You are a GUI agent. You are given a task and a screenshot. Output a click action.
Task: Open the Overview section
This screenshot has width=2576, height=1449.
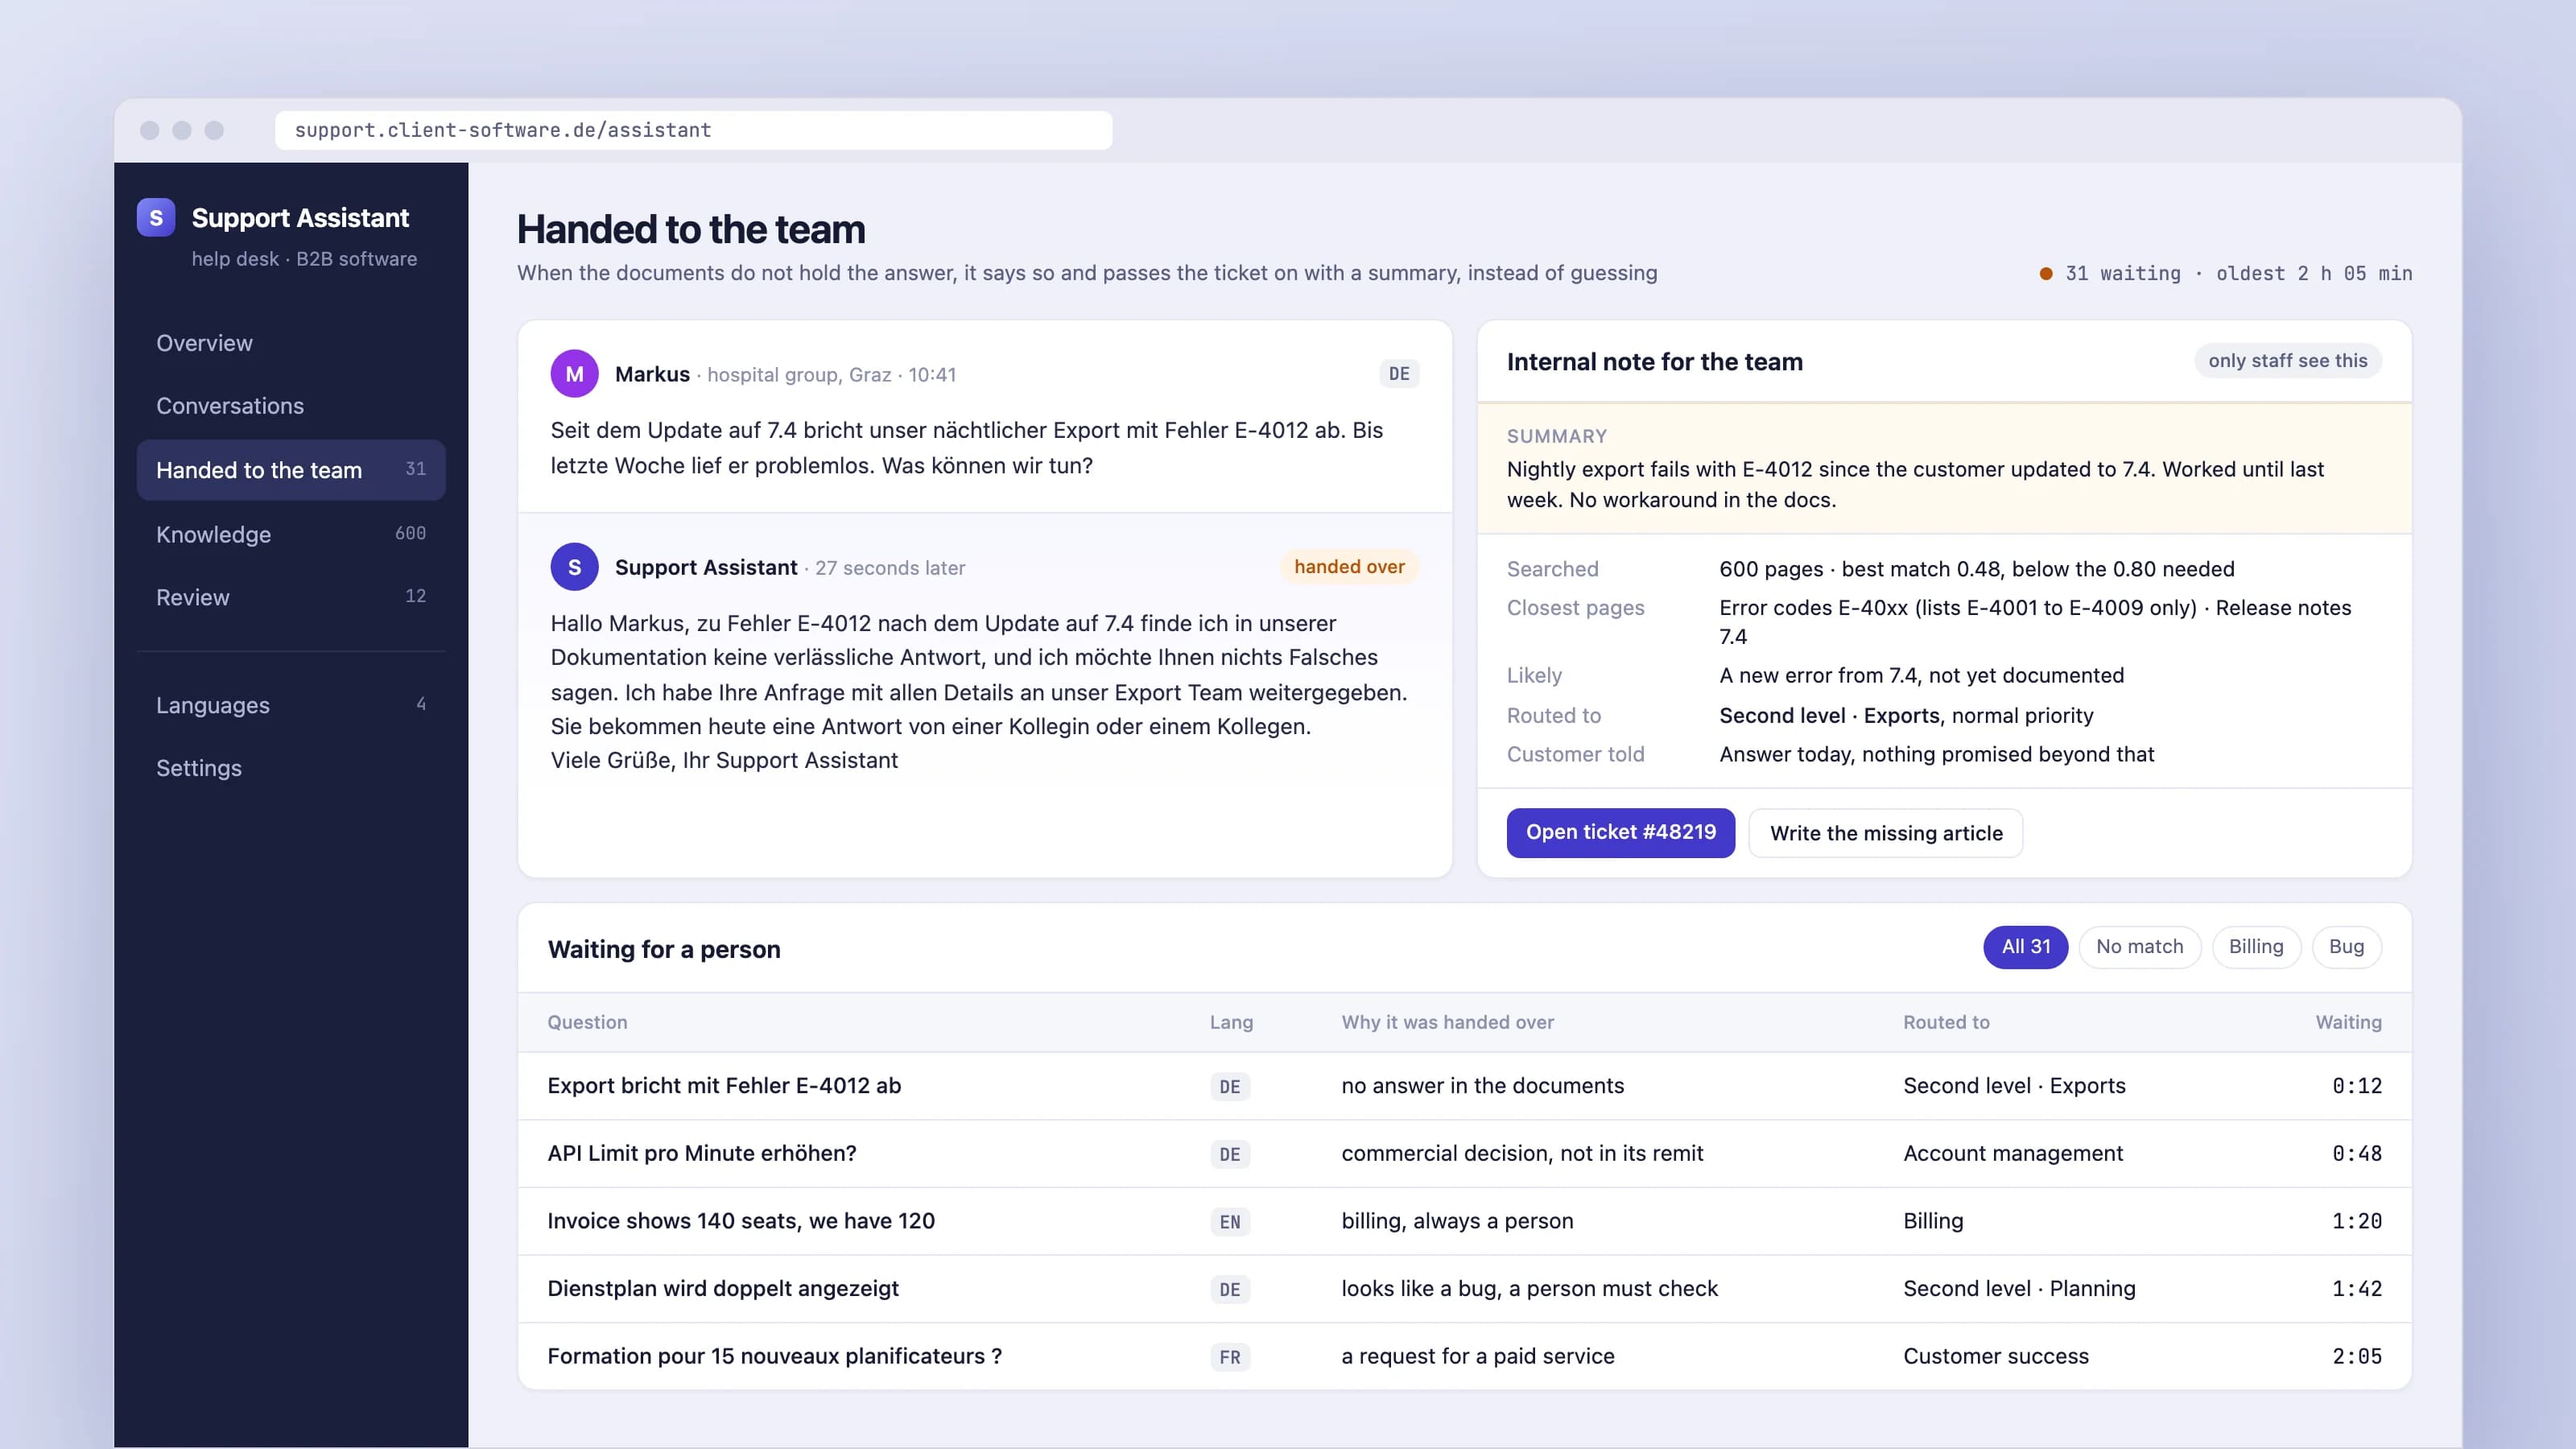[291, 343]
